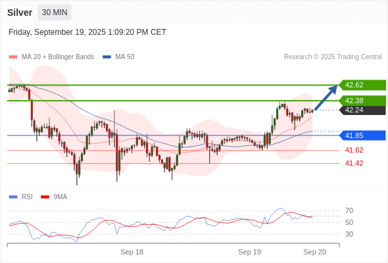Select the 42.62 resistance price label
The image size is (388, 263).
[363, 85]
